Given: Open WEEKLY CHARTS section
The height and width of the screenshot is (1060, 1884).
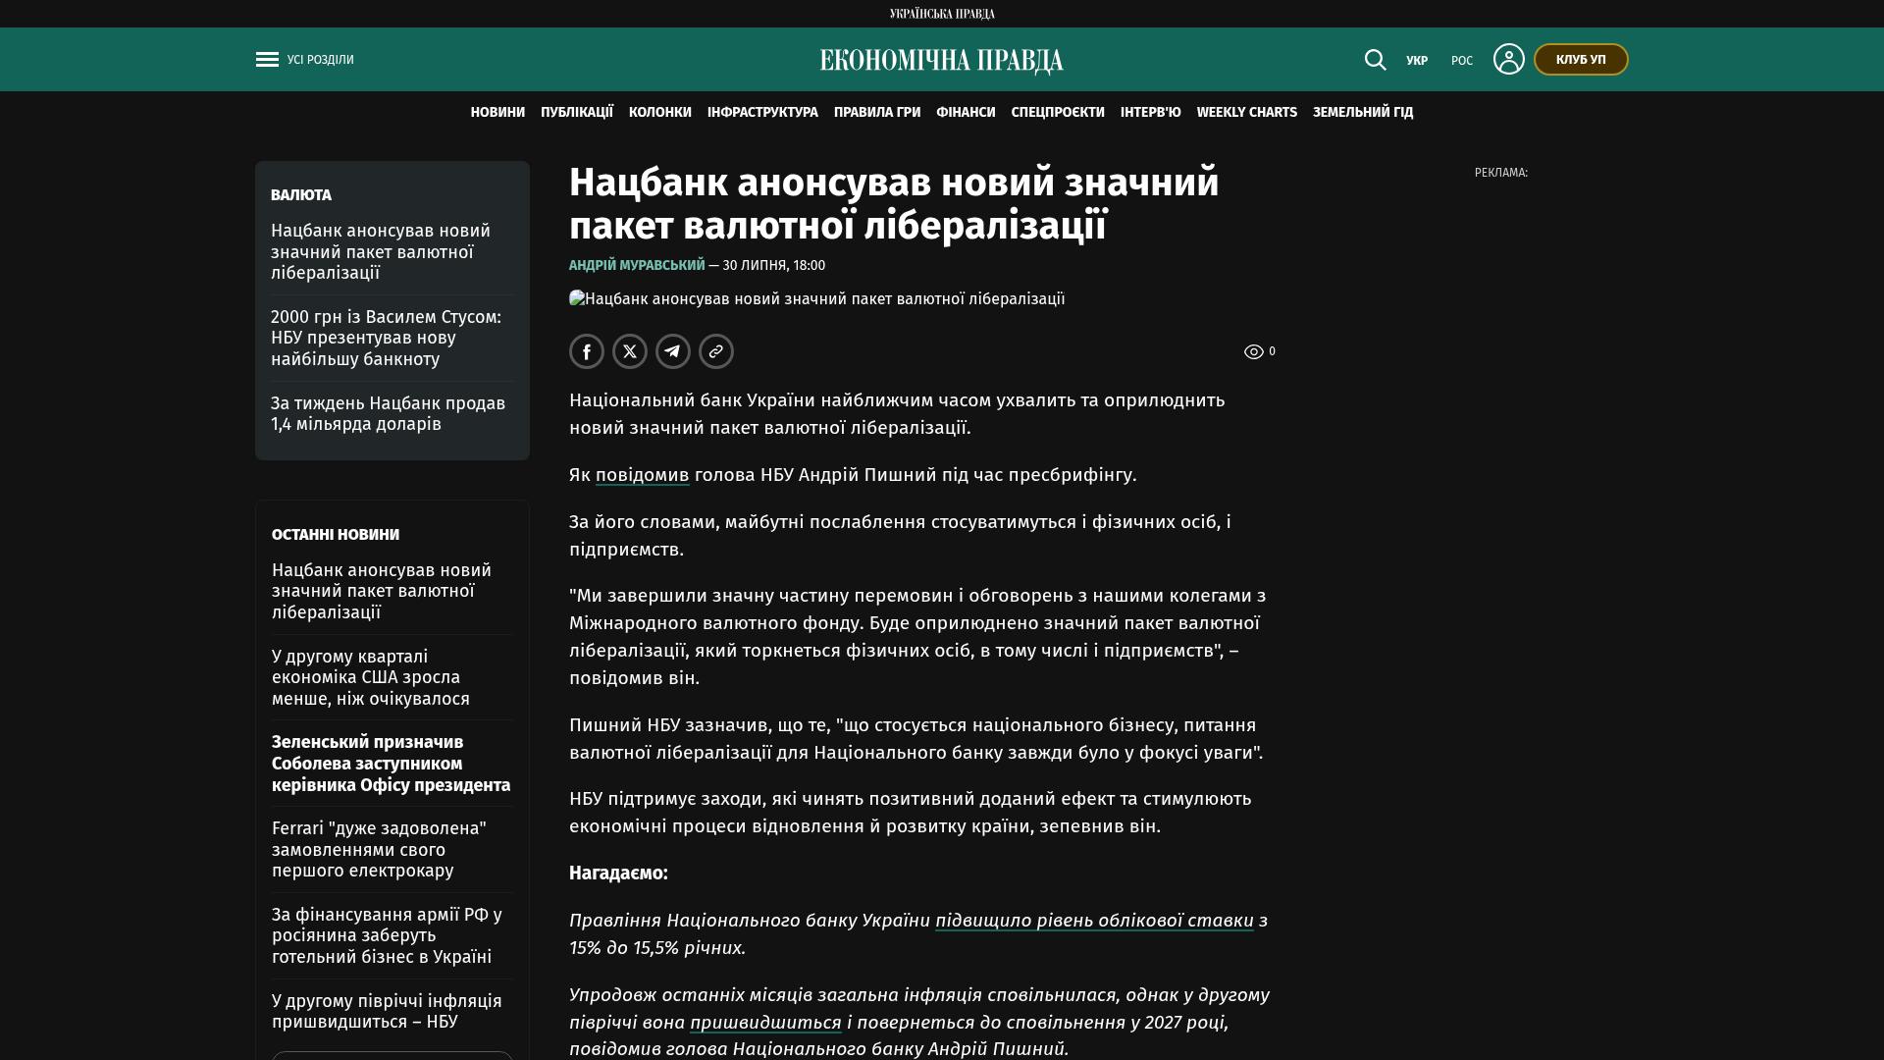Looking at the screenshot, I should (x=1247, y=113).
